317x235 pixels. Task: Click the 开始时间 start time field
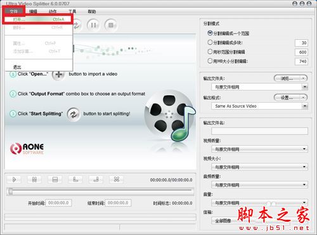click(58, 203)
